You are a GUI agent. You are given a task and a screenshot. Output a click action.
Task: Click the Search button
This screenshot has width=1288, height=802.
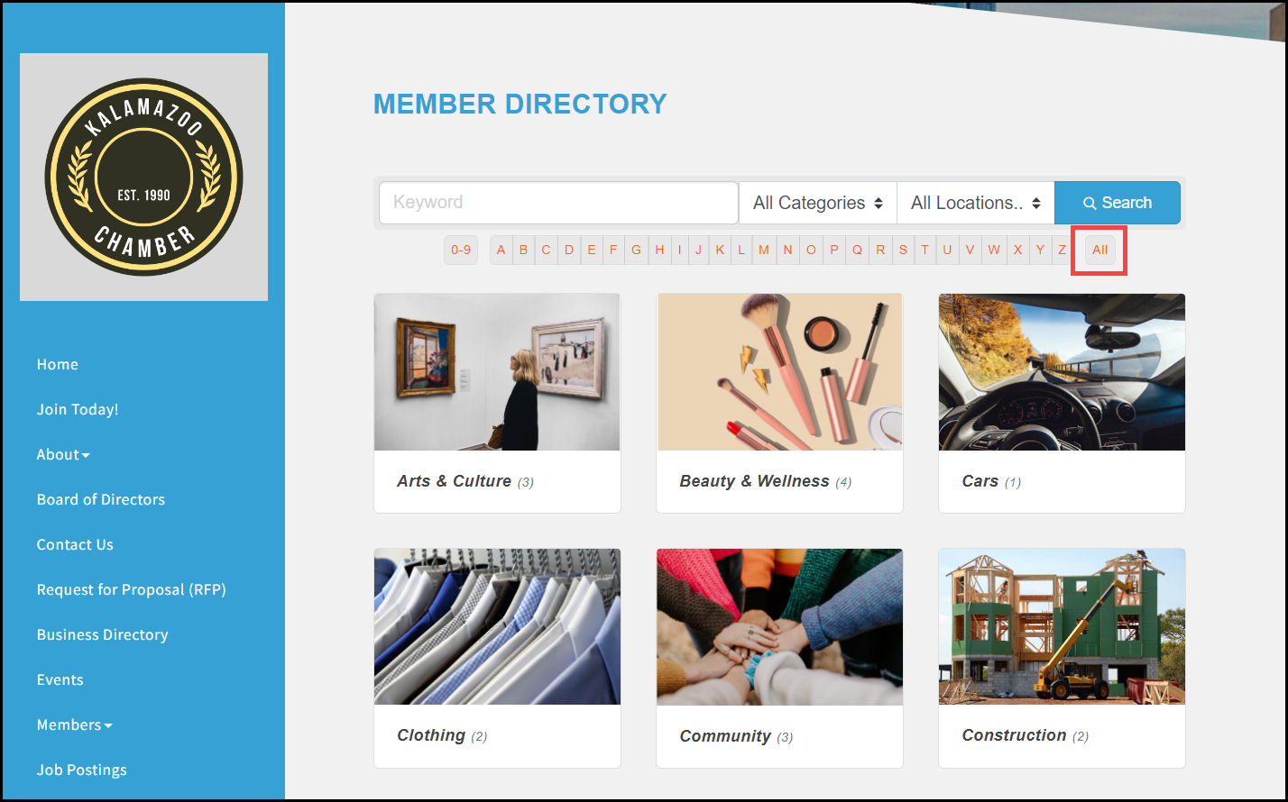click(1118, 203)
